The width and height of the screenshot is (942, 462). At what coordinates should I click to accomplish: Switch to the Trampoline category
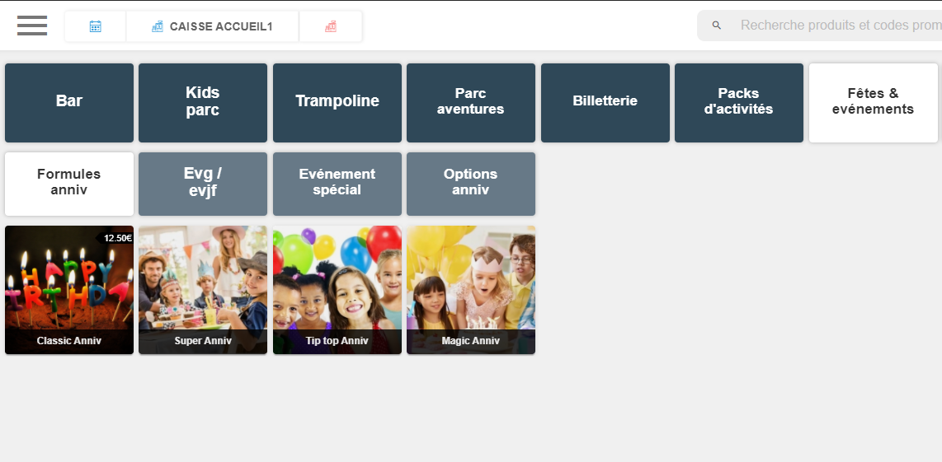coord(337,103)
